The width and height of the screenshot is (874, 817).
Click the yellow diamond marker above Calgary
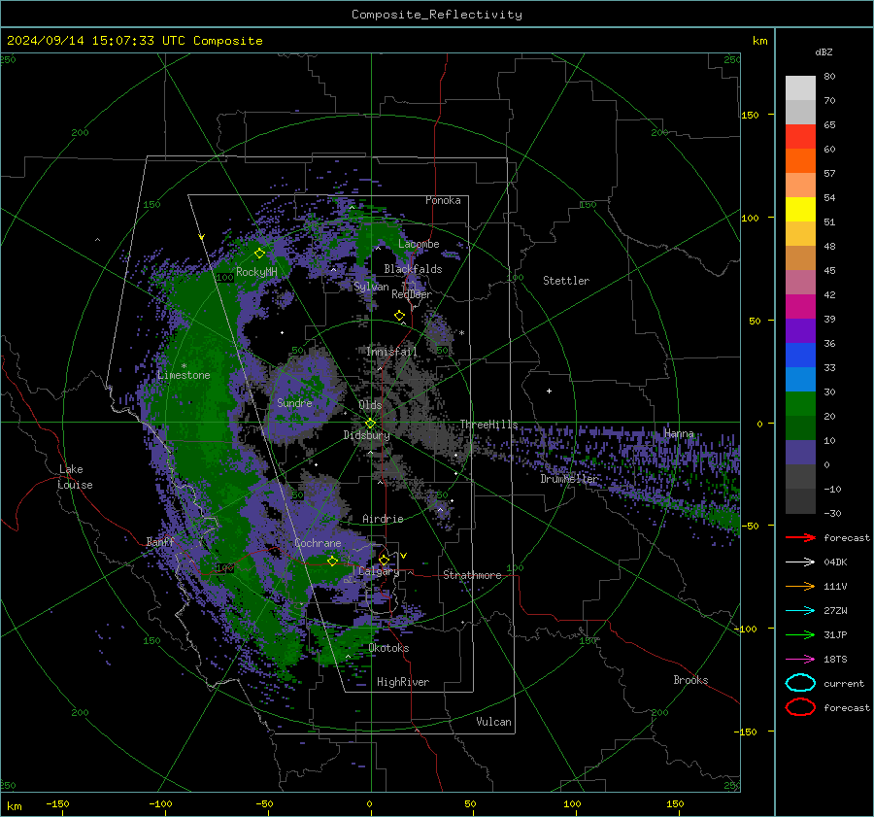[x=384, y=560]
